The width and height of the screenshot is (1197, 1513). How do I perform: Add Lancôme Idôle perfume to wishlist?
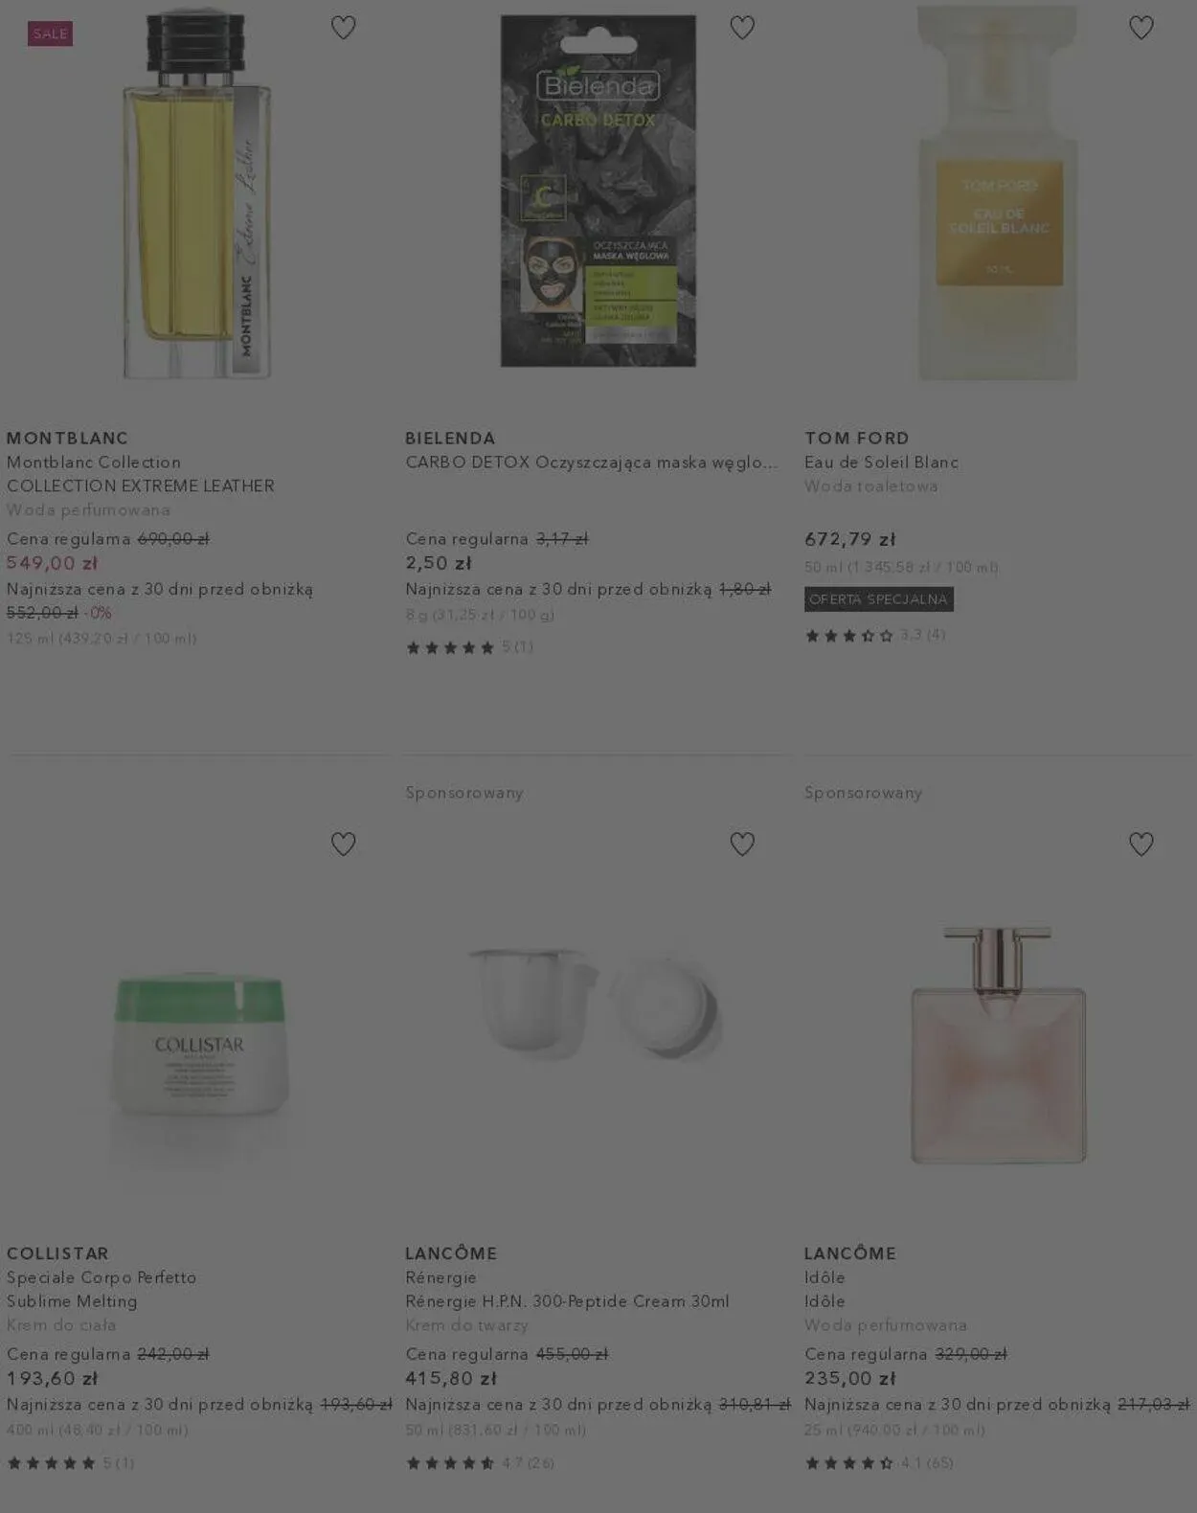point(1141,844)
